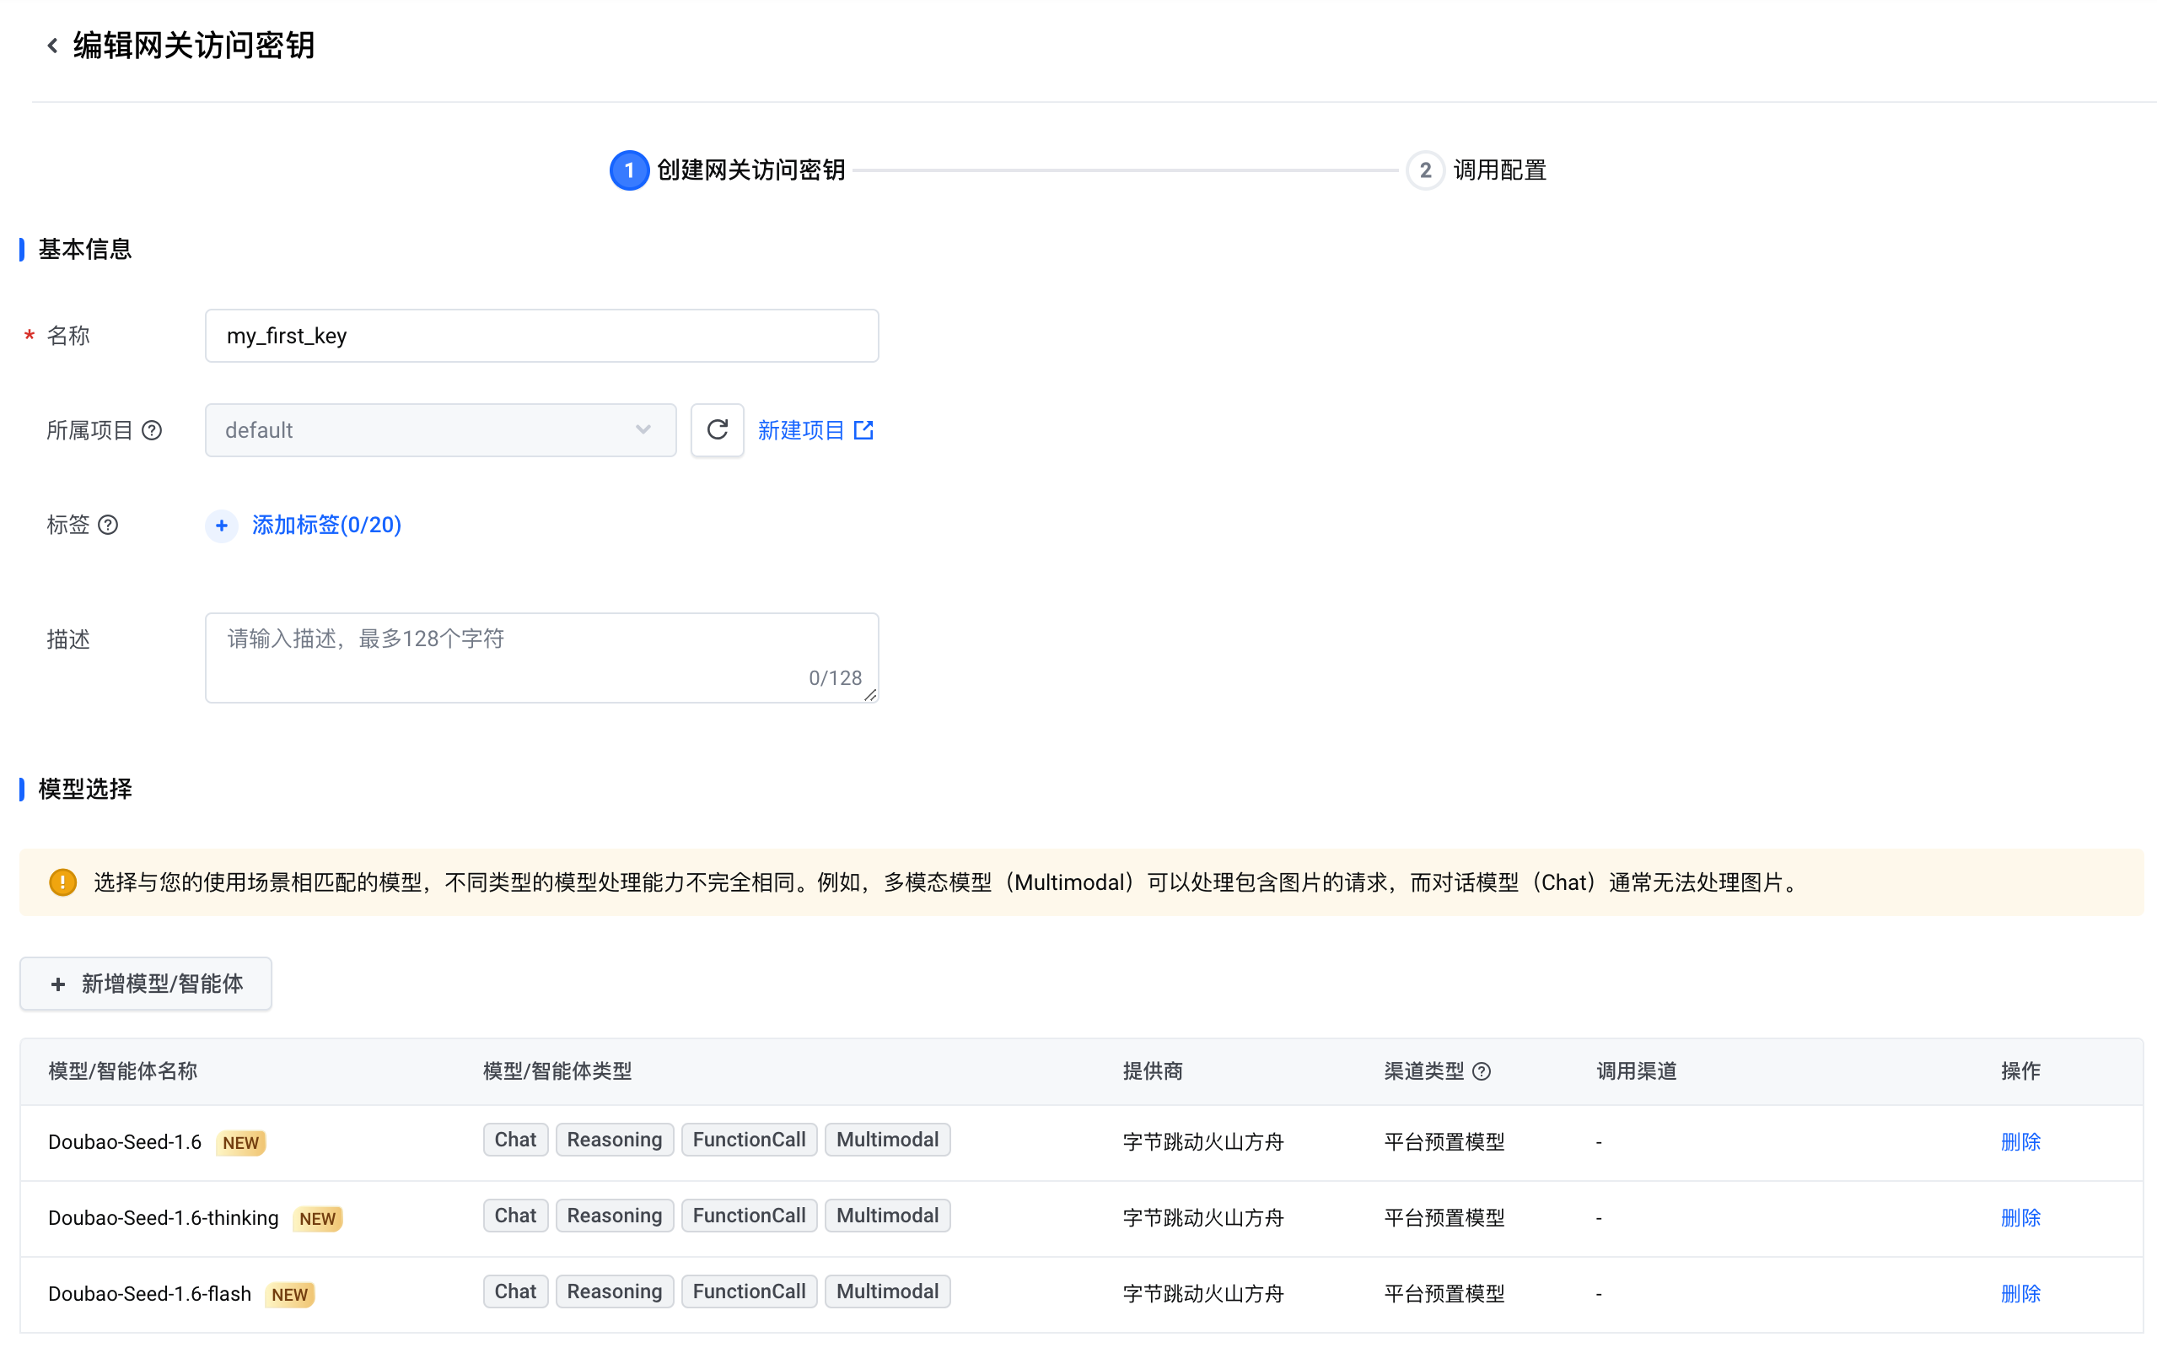
Task: Click step 1 circle 创建网关访问密钥
Action: pyautogui.click(x=629, y=170)
